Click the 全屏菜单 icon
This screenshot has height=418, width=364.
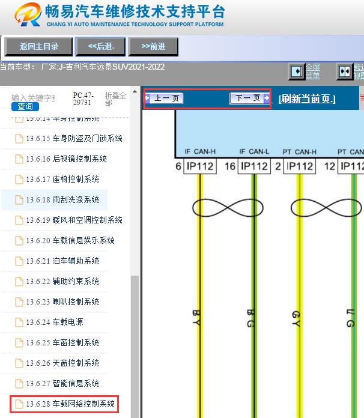pos(297,71)
